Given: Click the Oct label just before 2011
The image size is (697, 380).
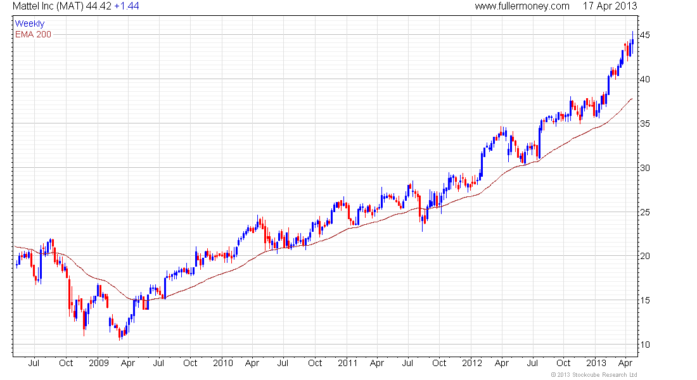Looking at the screenshot, I should 315,363.
